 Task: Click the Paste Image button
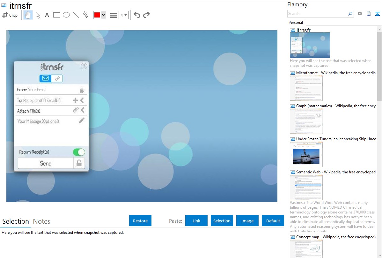click(x=247, y=221)
